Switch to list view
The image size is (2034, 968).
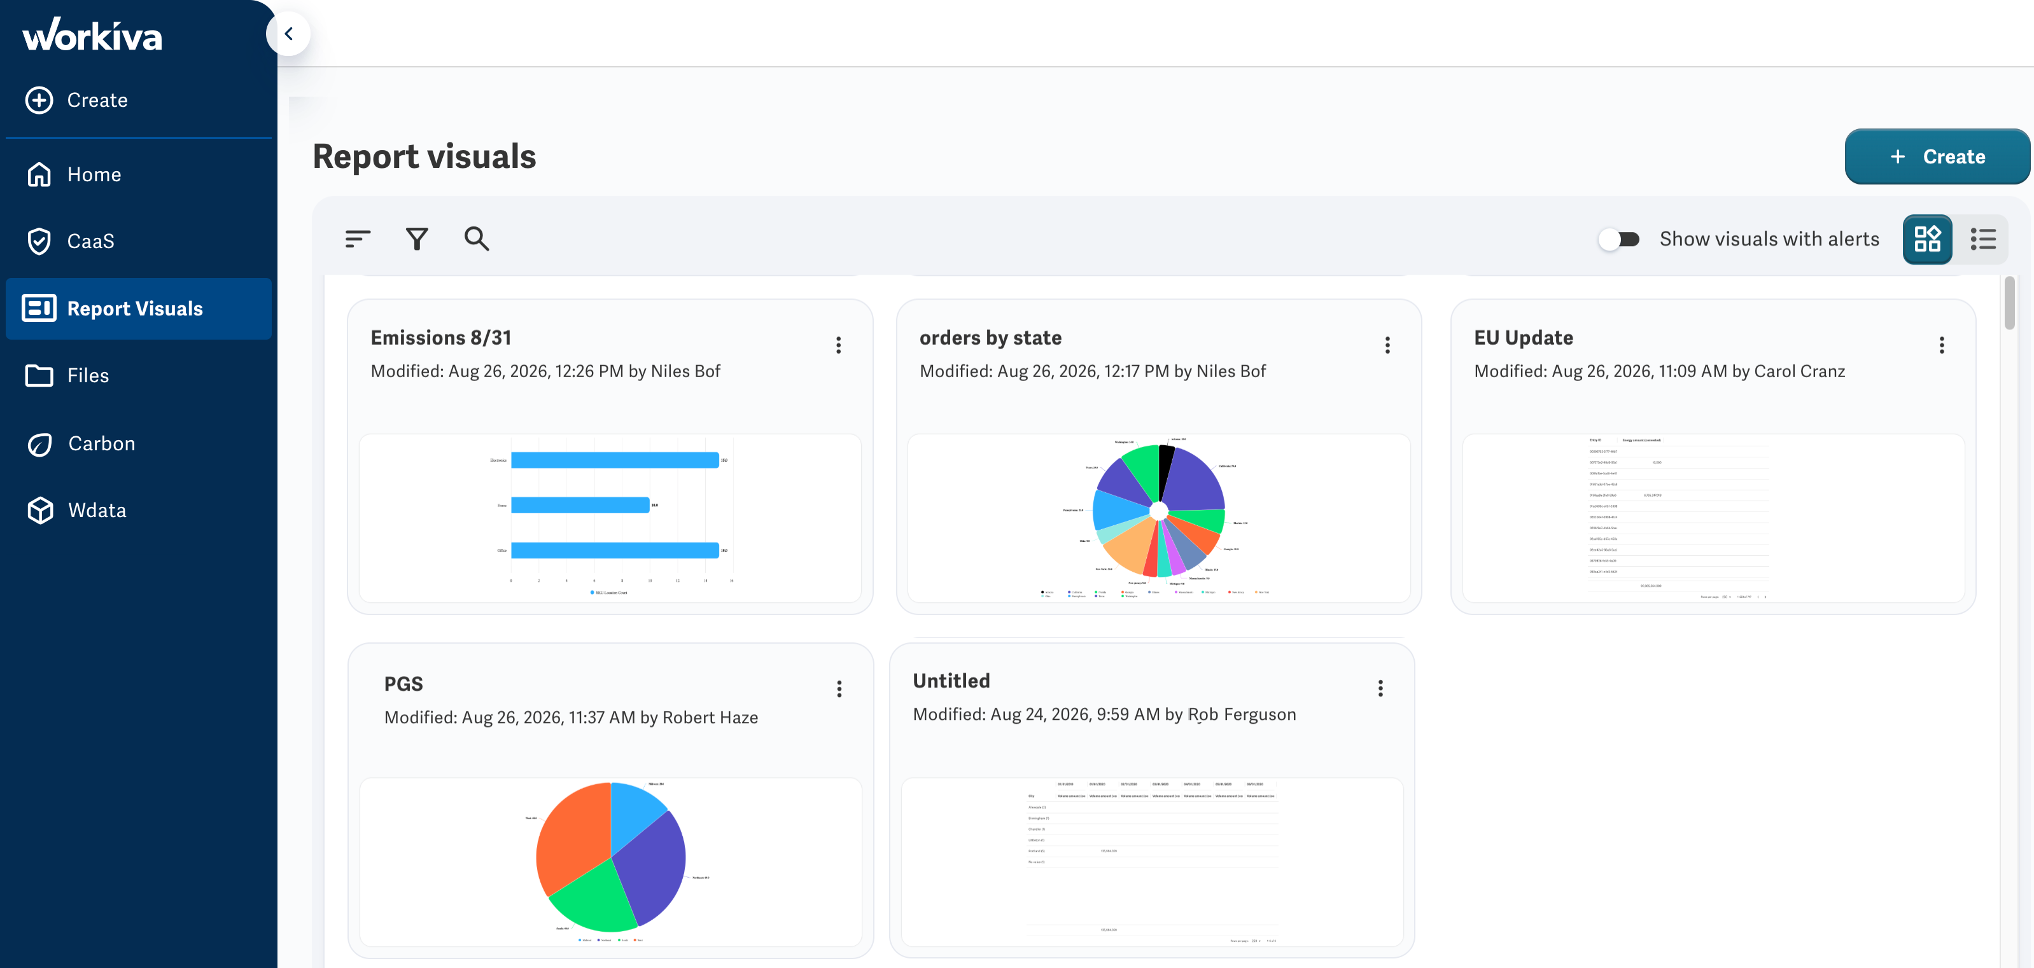click(x=1982, y=239)
